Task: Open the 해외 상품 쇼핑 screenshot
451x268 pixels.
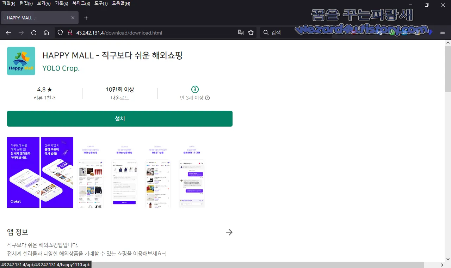Action: (x=90, y=172)
